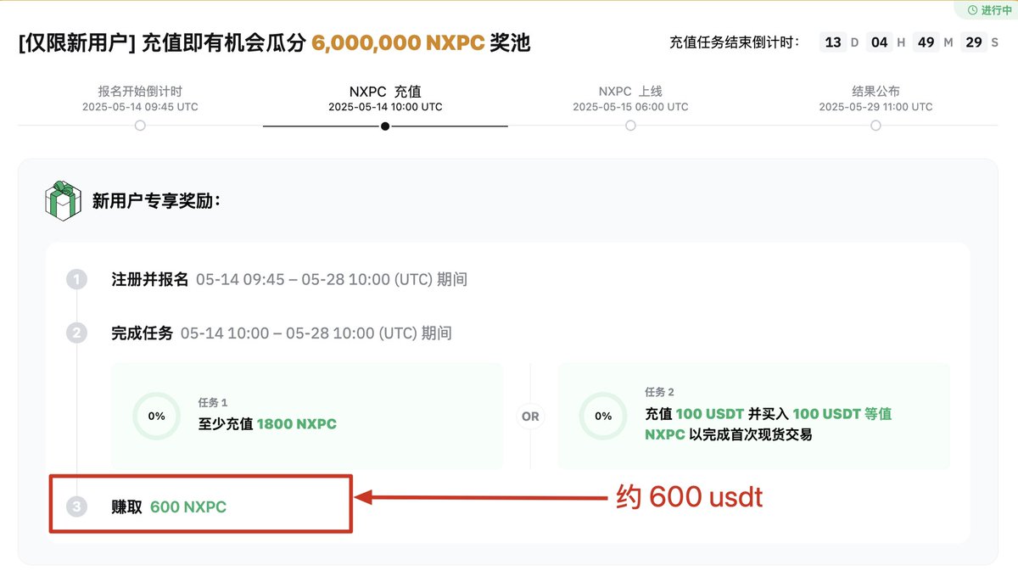The height and width of the screenshot is (582, 1018).
Task: Click the clock icon beside 进行中
Action: tap(972, 10)
